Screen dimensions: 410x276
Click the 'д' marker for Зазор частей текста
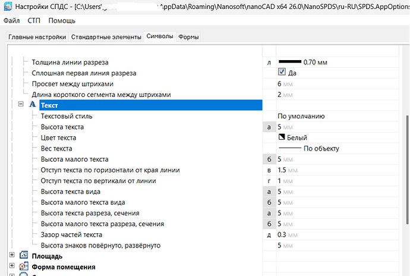tap(269, 235)
